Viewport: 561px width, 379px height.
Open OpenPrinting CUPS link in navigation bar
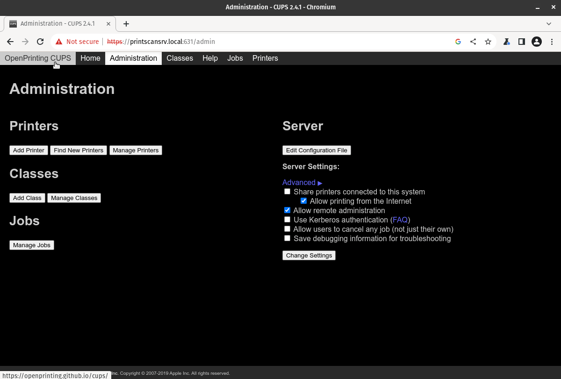(x=38, y=58)
